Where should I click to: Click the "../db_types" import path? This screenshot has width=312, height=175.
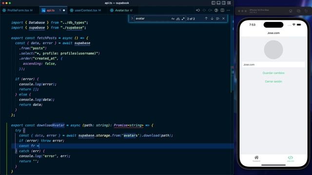73,23
